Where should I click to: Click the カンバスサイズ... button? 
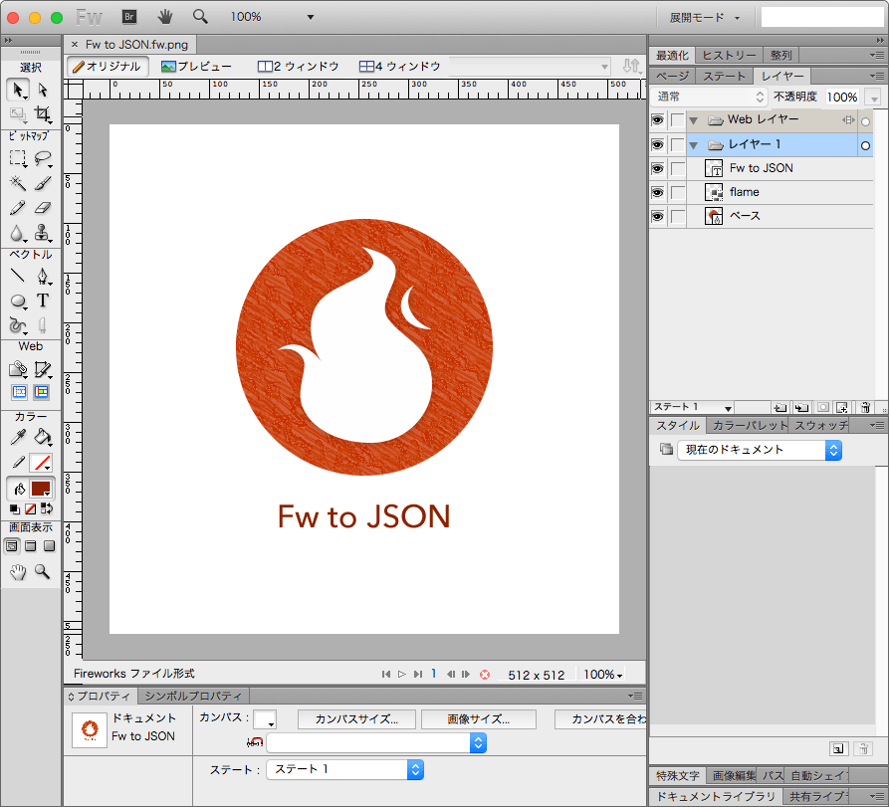[355, 718]
